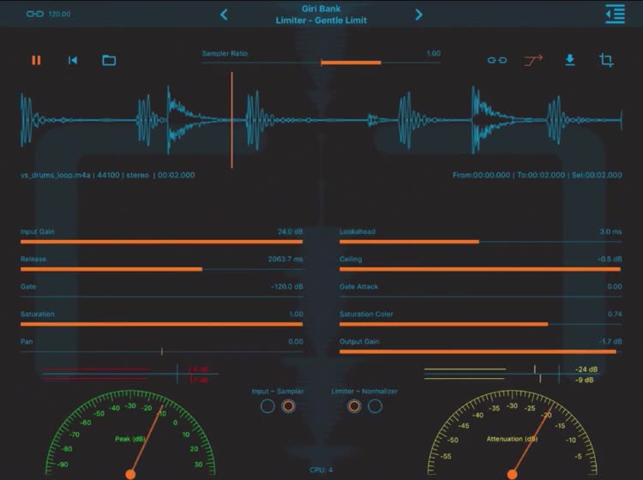Screen dimensions: 643x480
Task: Click the -120.0 dB Gate value
Action: pos(286,286)
